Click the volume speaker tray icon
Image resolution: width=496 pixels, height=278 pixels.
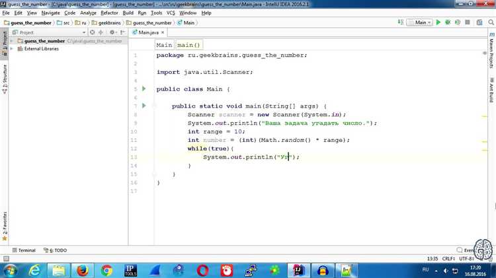pyautogui.click(x=446, y=271)
